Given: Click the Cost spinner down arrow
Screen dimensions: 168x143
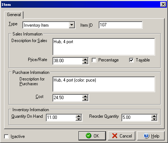Looking at the screenshot, I should (85, 99).
